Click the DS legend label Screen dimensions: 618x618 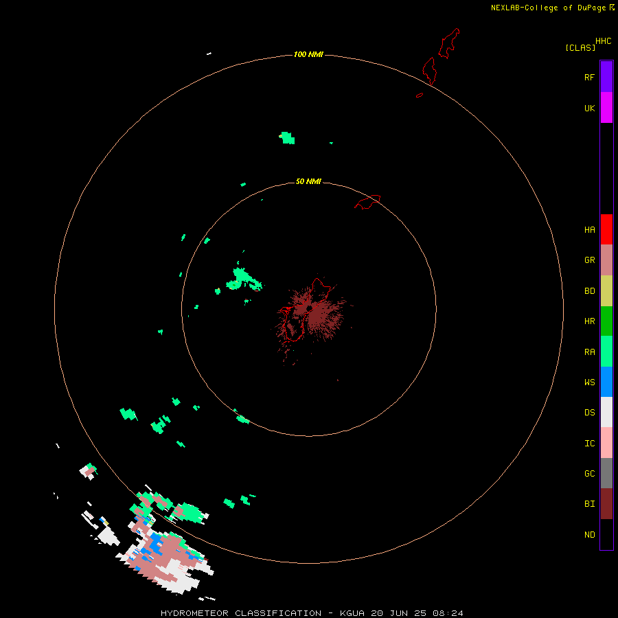point(589,413)
